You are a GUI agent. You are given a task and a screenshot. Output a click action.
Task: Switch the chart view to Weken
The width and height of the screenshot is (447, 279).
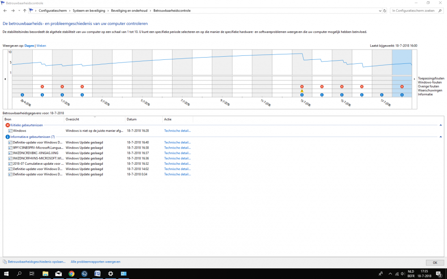point(41,46)
